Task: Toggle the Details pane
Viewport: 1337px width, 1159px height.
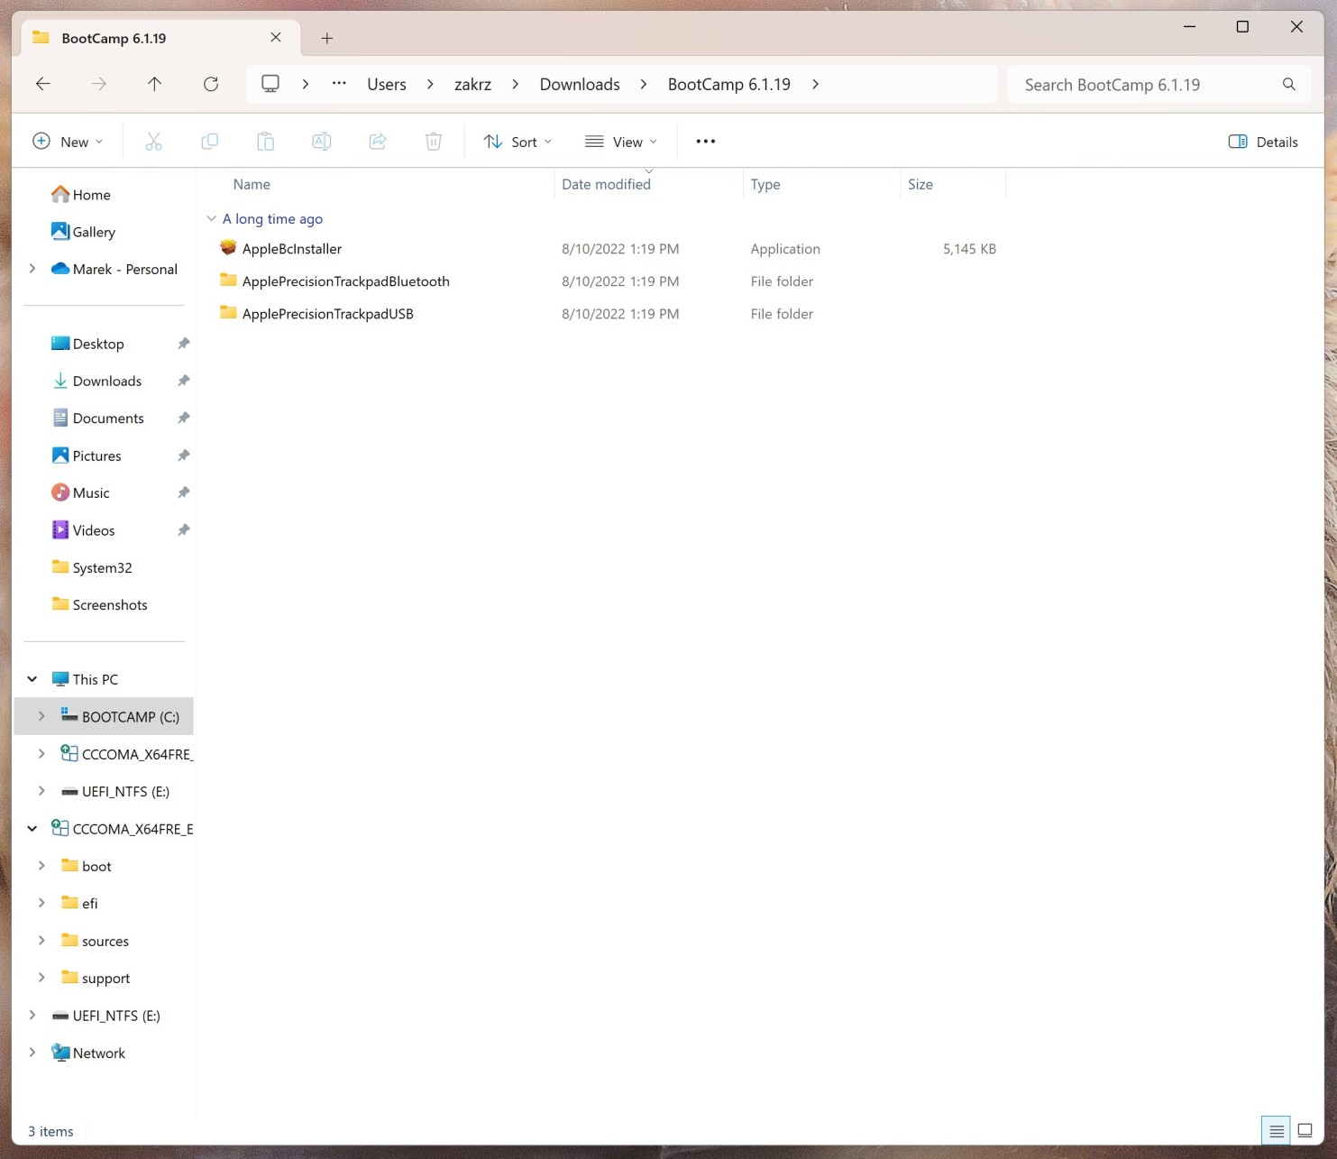Action: 1263,142
